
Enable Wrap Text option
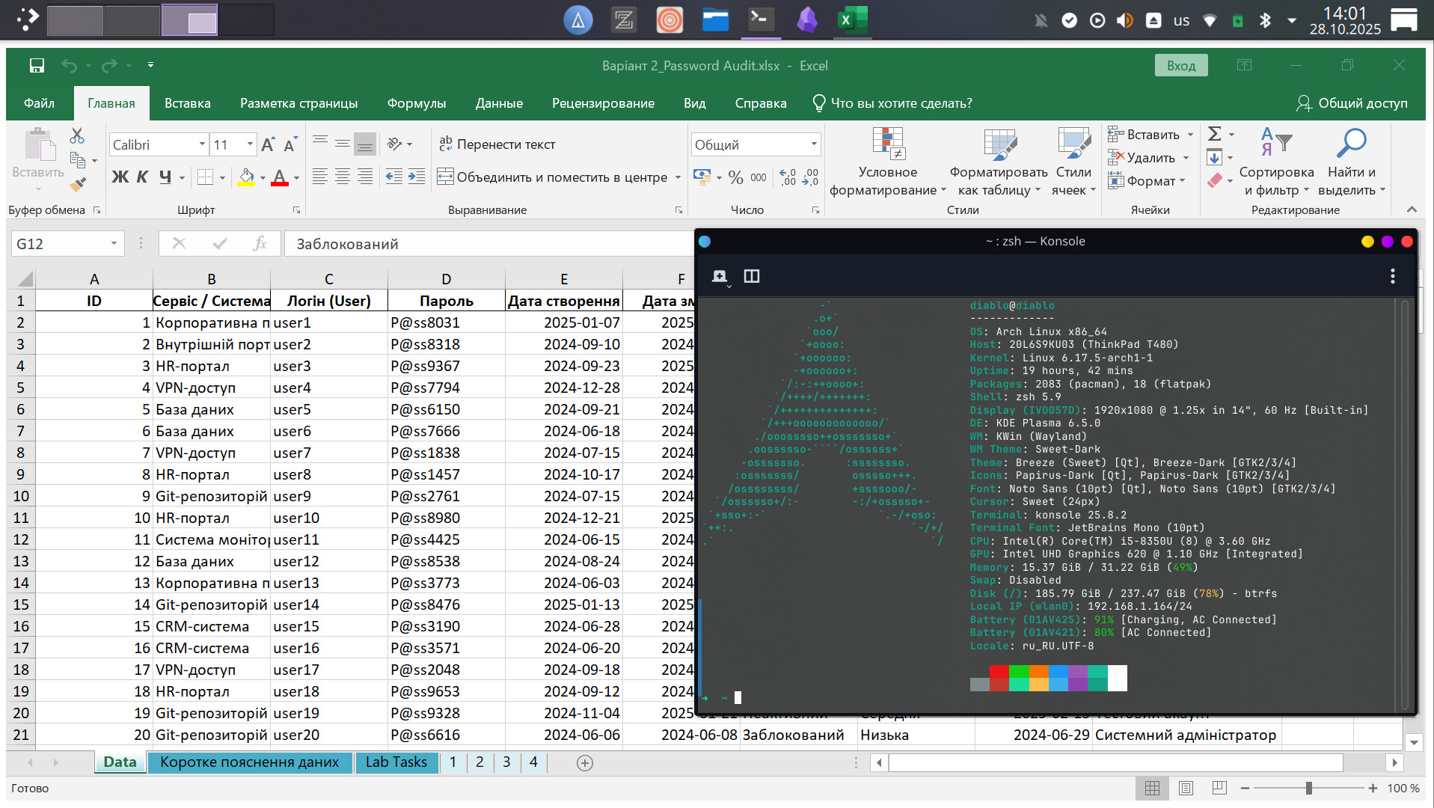pos(497,144)
